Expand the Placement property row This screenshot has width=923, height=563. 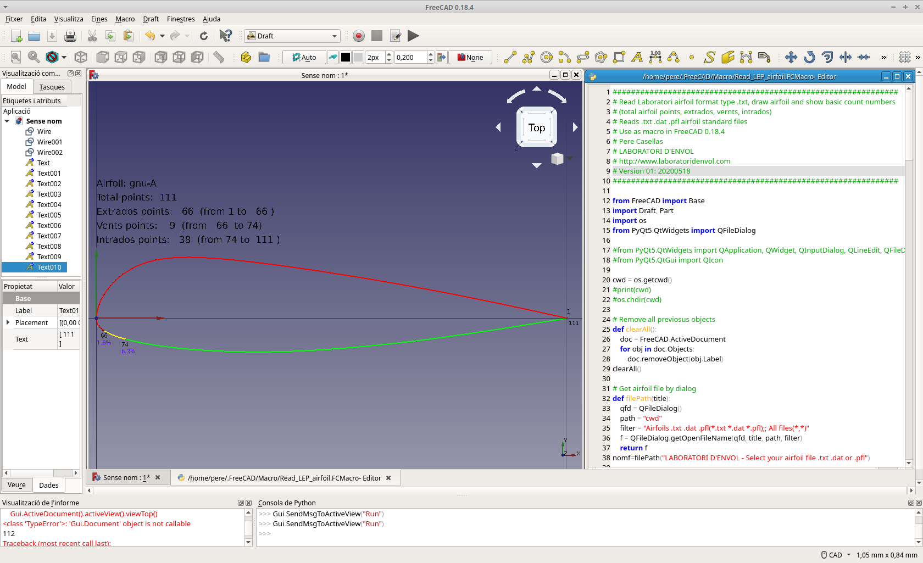pyautogui.click(x=8, y=322)
